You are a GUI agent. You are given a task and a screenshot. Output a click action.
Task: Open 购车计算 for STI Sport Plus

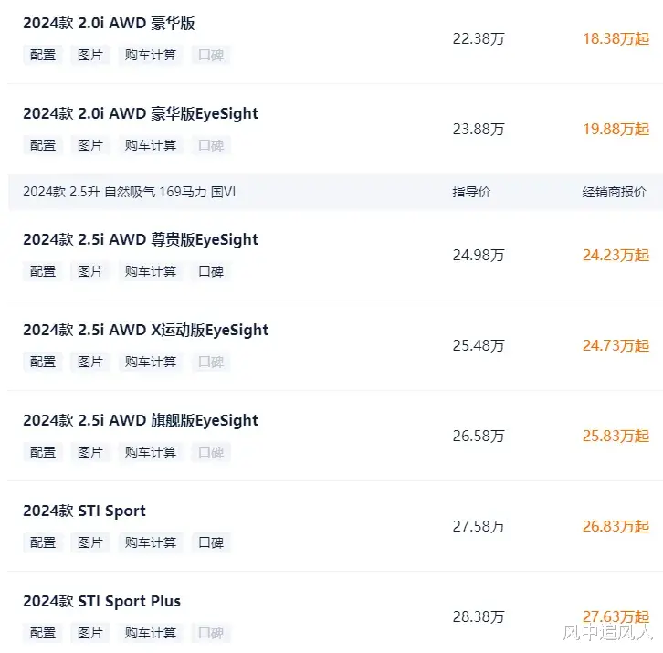coord(151,633)
